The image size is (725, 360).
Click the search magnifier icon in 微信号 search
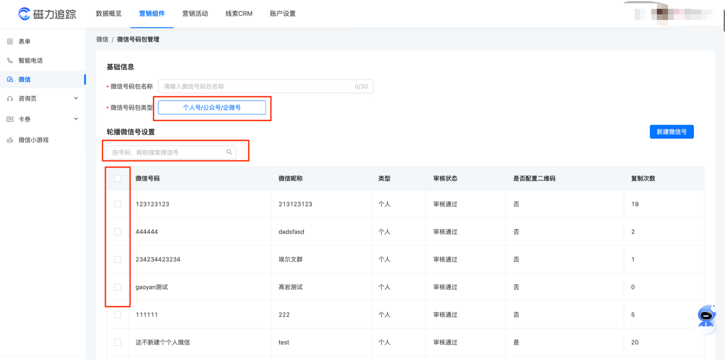(x=229, y=152)
